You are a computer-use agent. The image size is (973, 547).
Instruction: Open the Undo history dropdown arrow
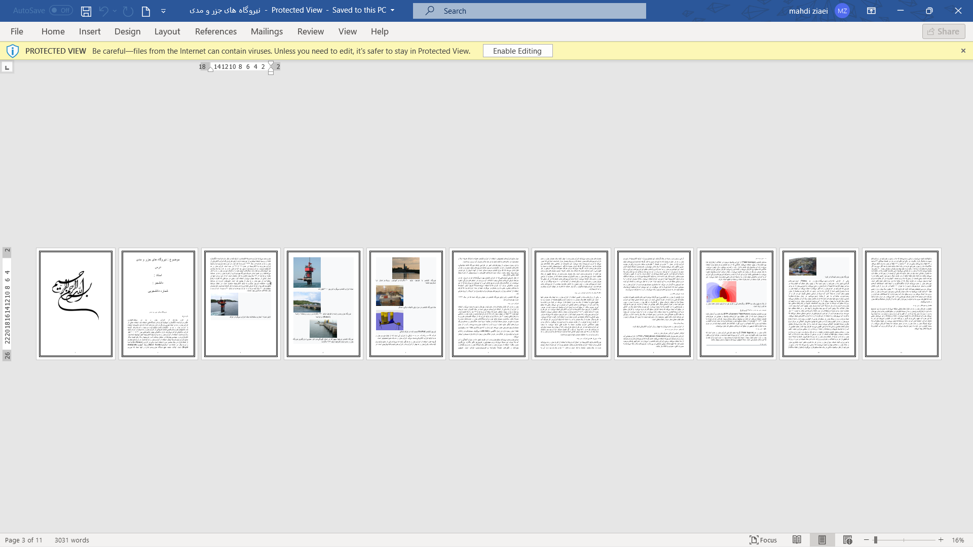[115, 11]
